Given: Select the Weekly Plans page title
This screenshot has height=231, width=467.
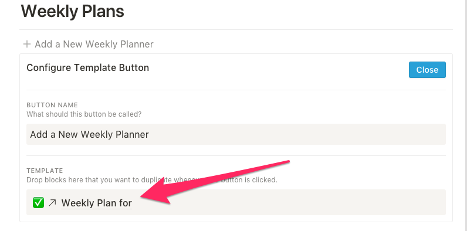Looking at the screenshot, I should [72, 11].
